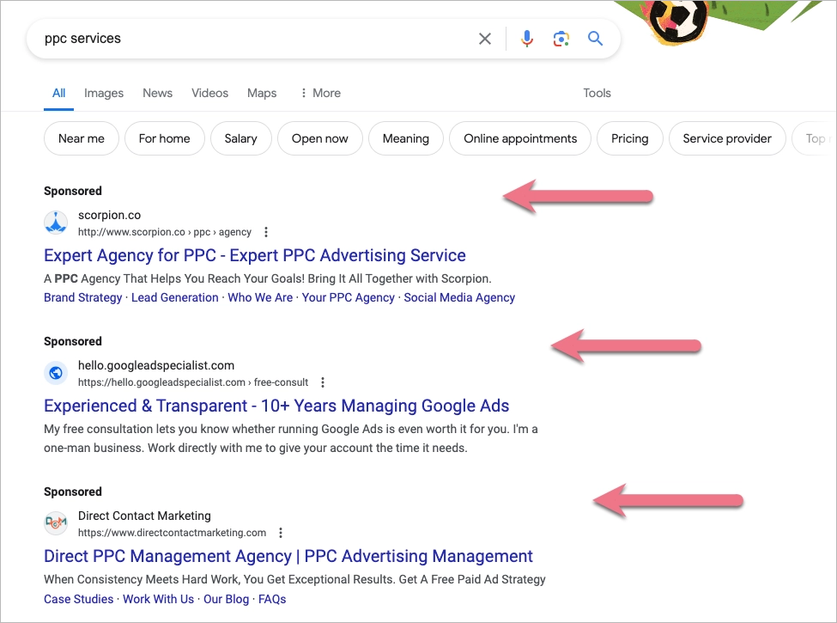The height and width of the screenshot is (623, 837).
Task: Open Google Lens image search
Action: [x=561, y=38]
